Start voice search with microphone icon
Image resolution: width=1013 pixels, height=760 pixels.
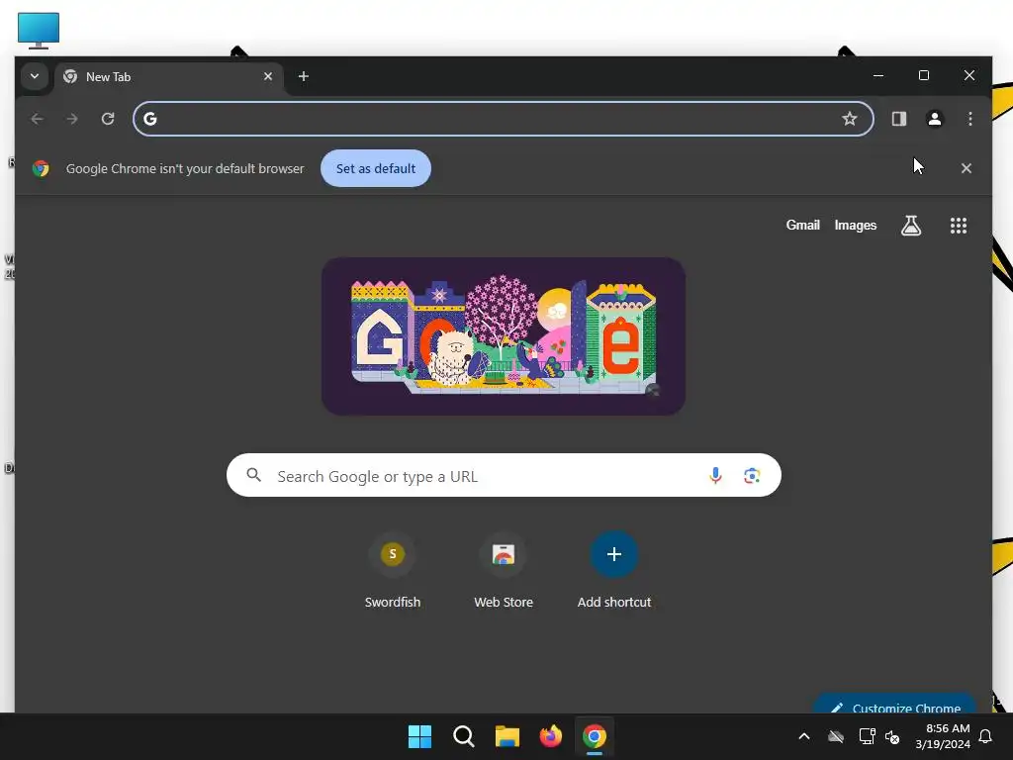point(715,476)
